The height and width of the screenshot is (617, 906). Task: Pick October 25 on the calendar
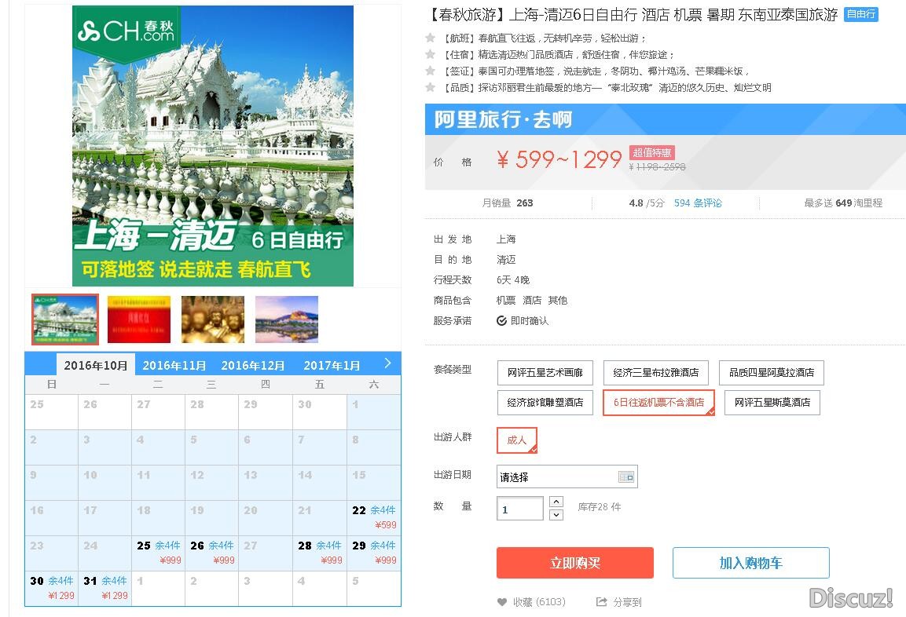coord(158,553)
